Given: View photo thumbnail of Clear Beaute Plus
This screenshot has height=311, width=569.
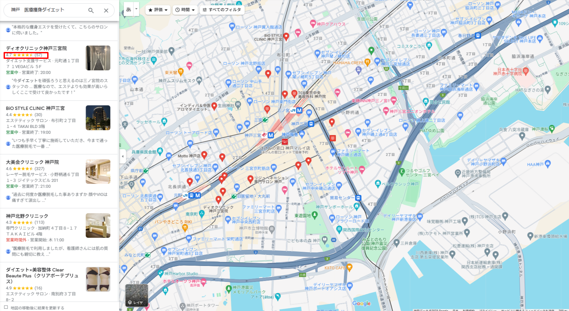Looking at the screenshot, I should click(x=98, y=279).
